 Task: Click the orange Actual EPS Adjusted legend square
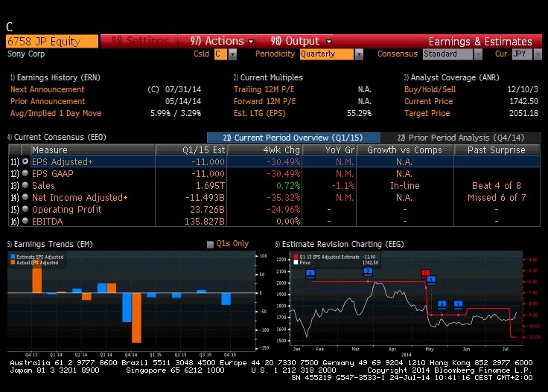click(13, 263)
